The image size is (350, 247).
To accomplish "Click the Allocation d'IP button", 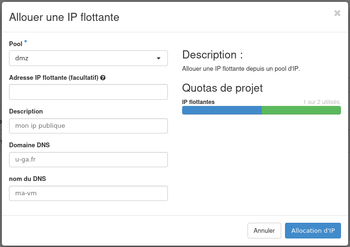I will click(x=313, y=230).
